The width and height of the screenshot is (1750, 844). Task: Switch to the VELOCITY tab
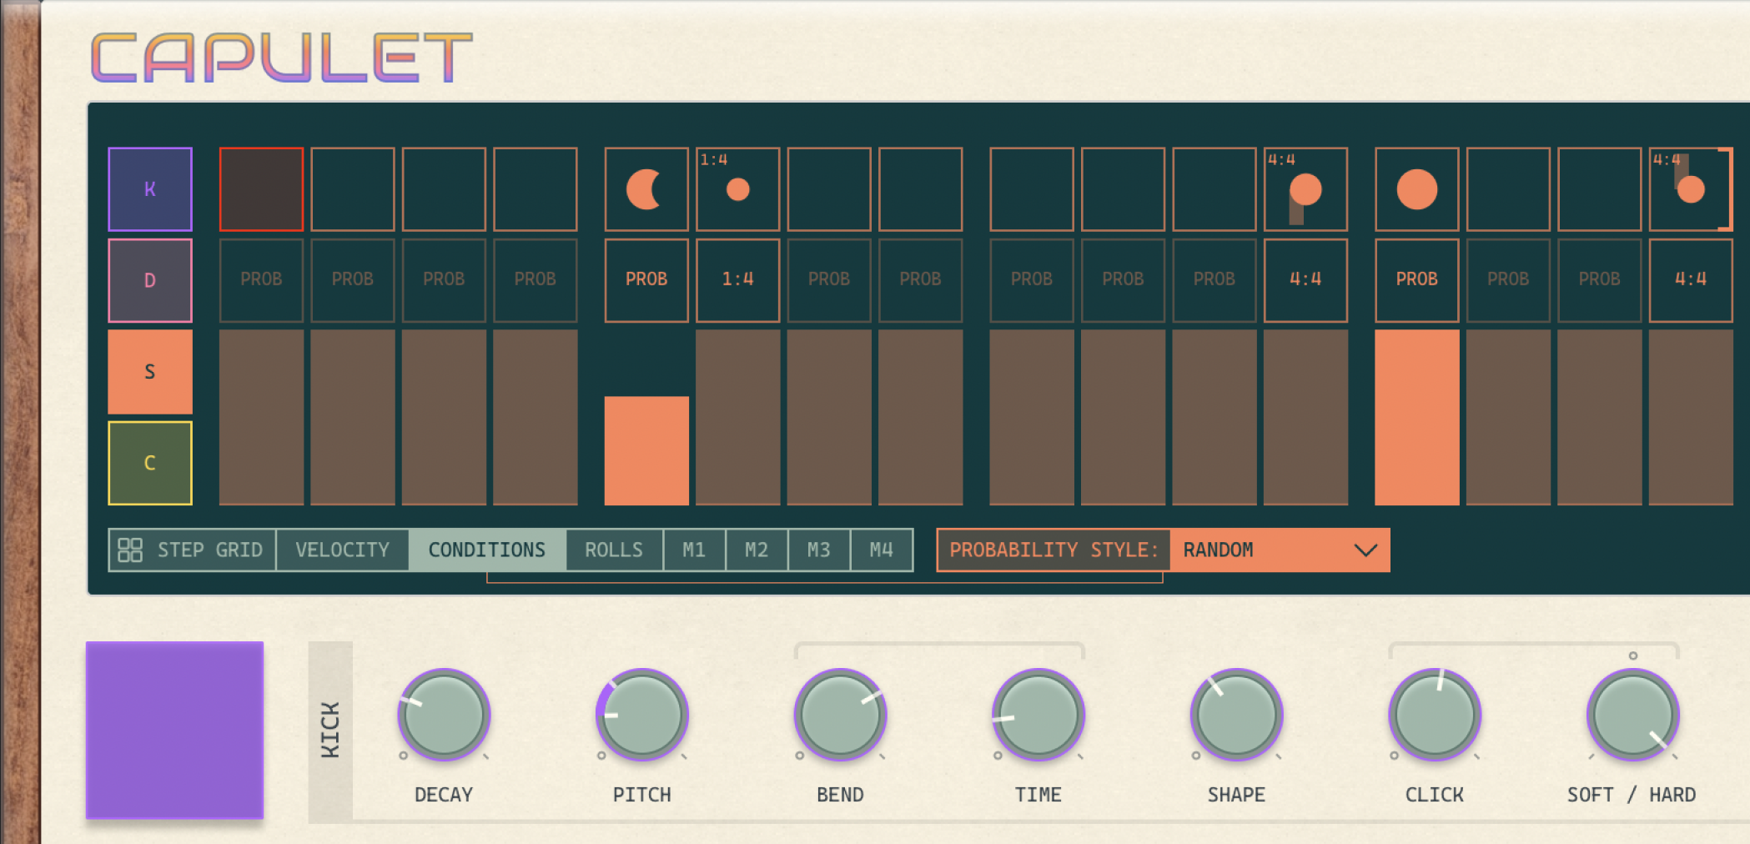342,550
